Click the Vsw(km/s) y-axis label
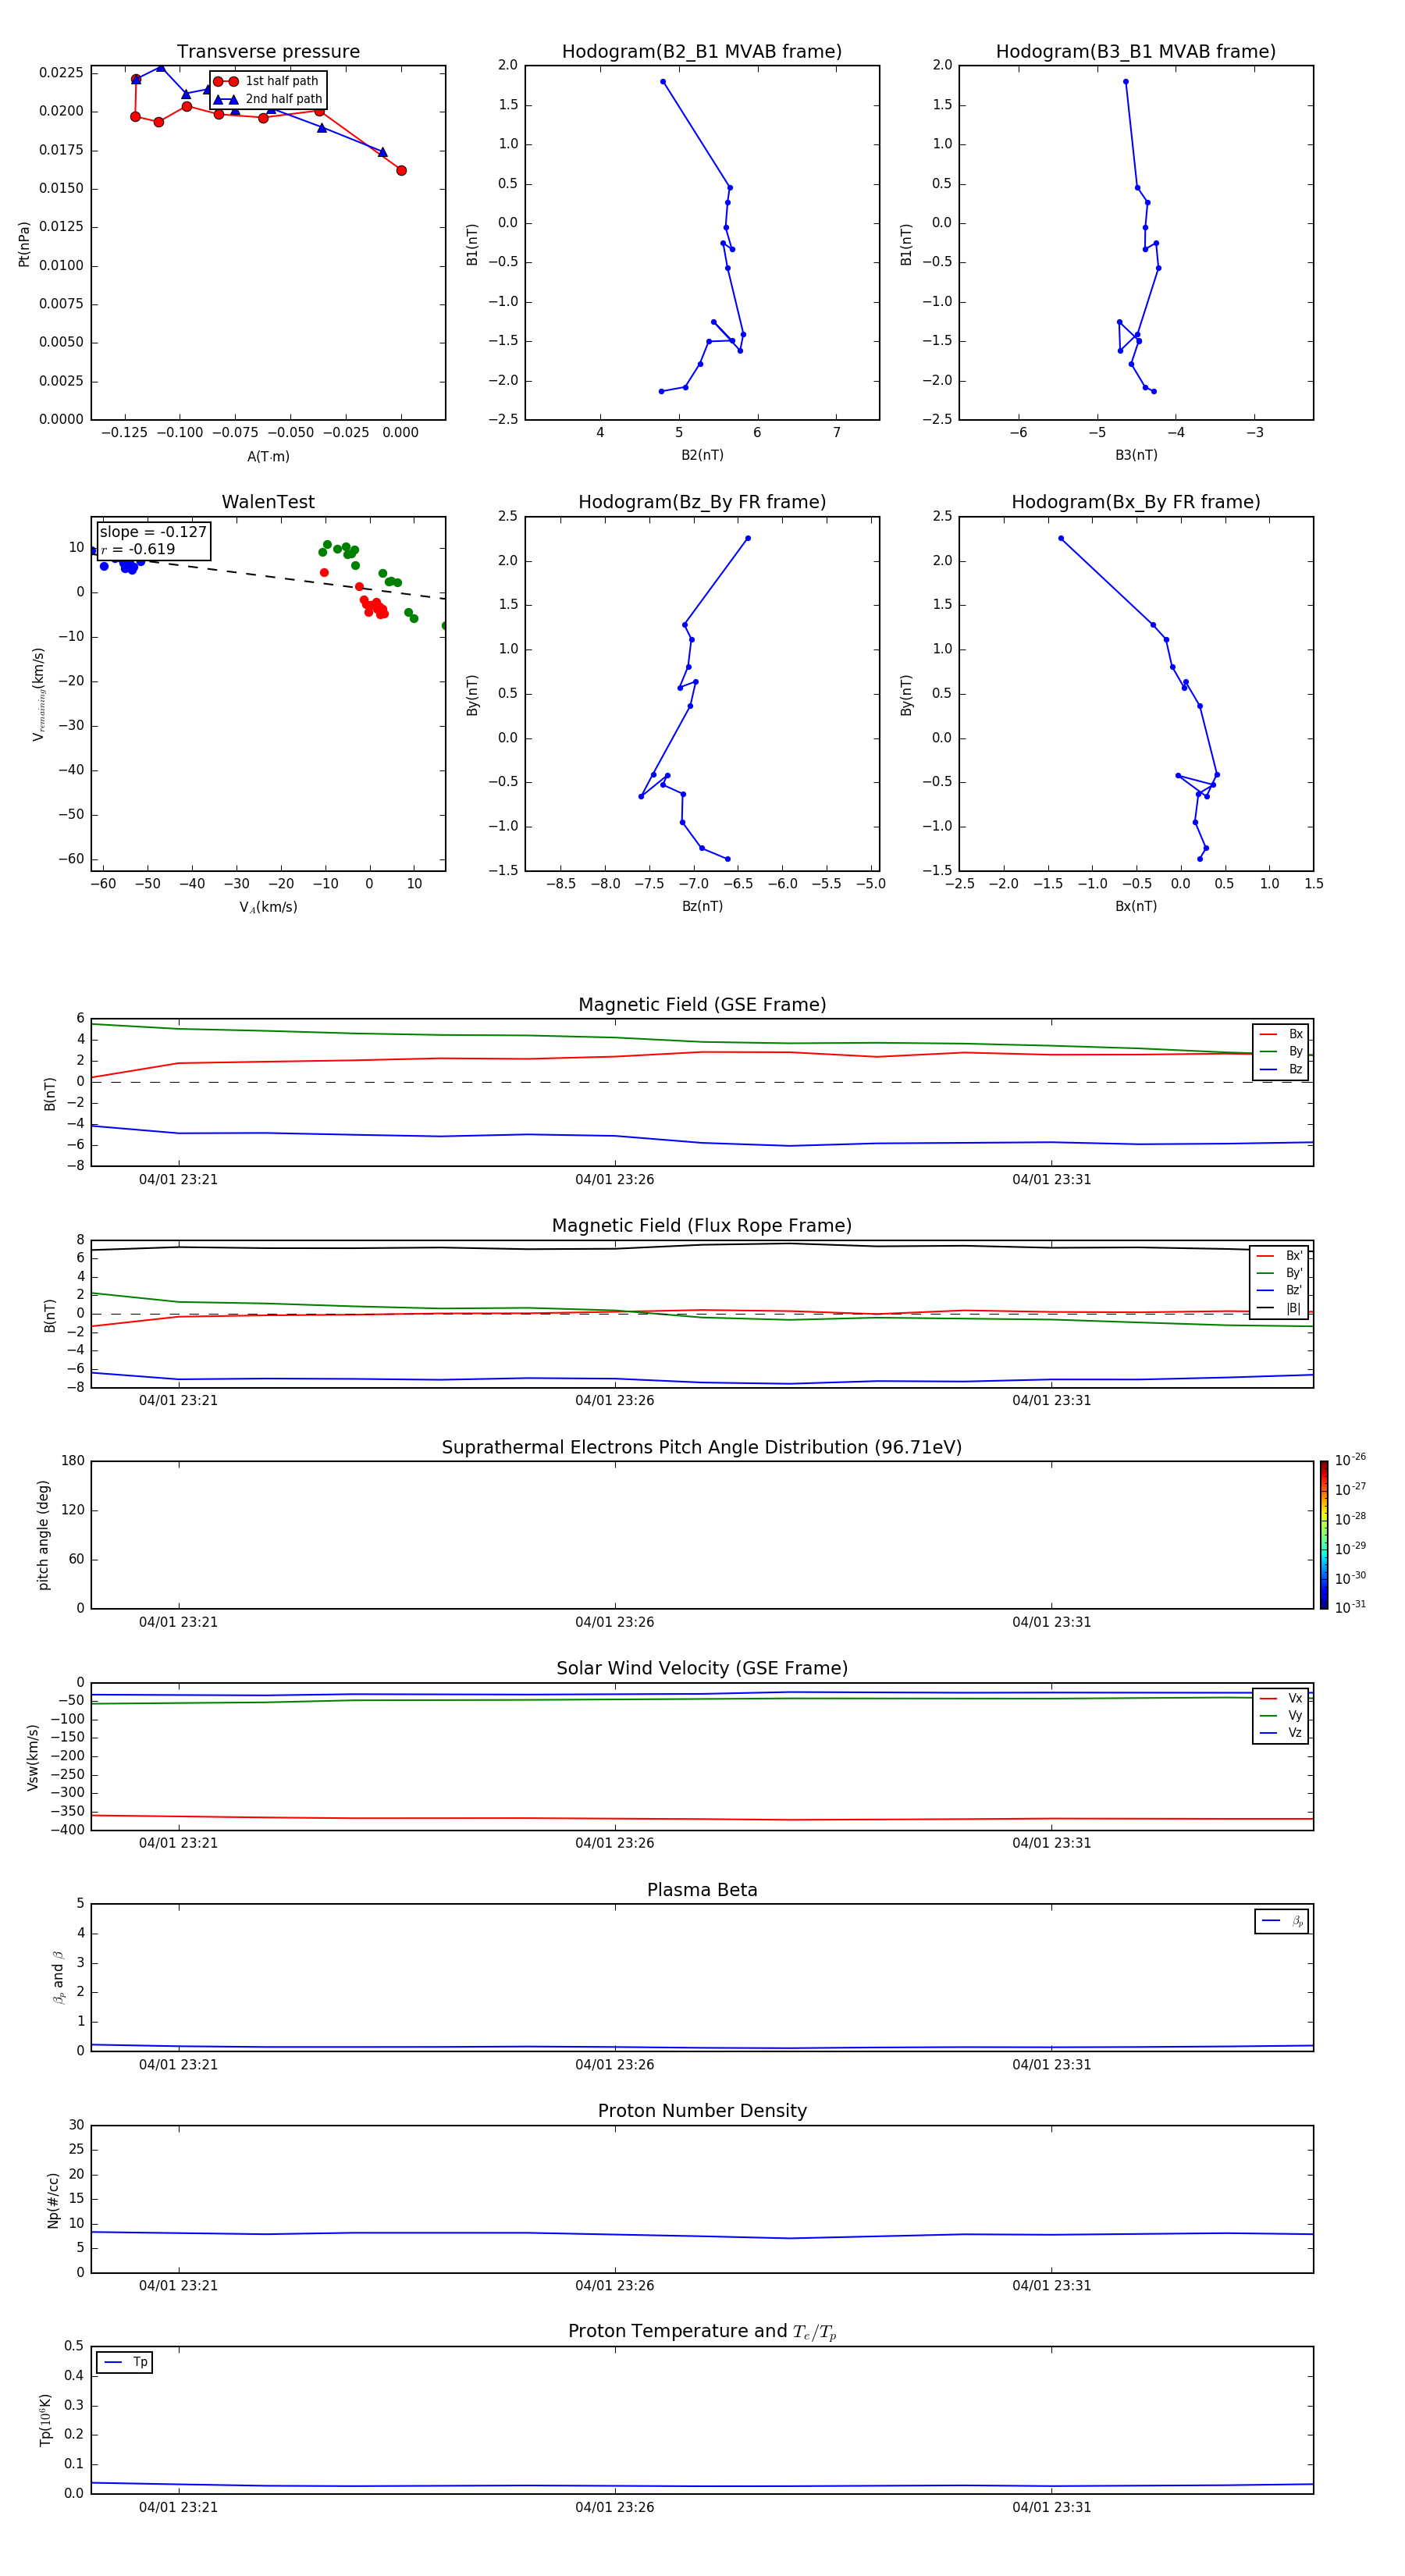This screenshot has height=2576, width=1405. [32, 1757]
